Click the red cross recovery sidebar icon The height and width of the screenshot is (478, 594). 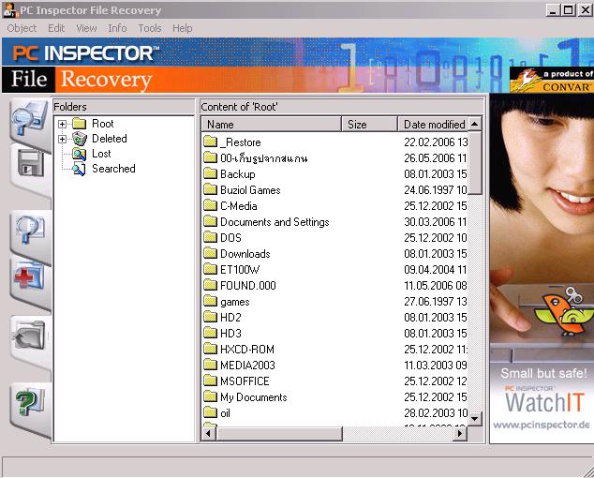29,276
